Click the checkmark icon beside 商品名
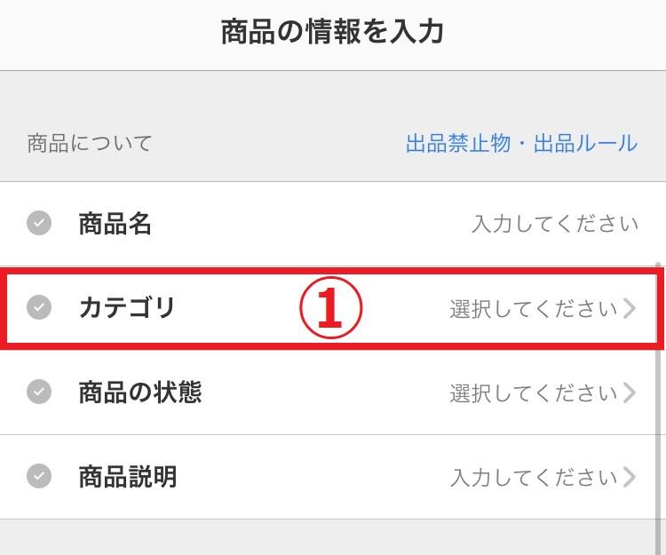 click(39, 223)
